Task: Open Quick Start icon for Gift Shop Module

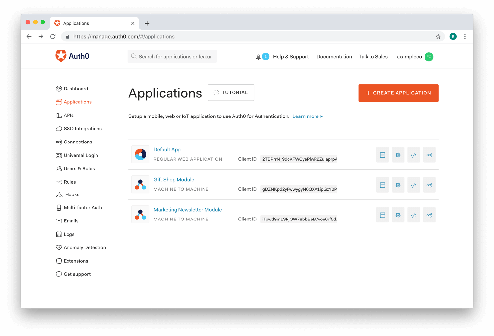Action: [x=382, y=185]
